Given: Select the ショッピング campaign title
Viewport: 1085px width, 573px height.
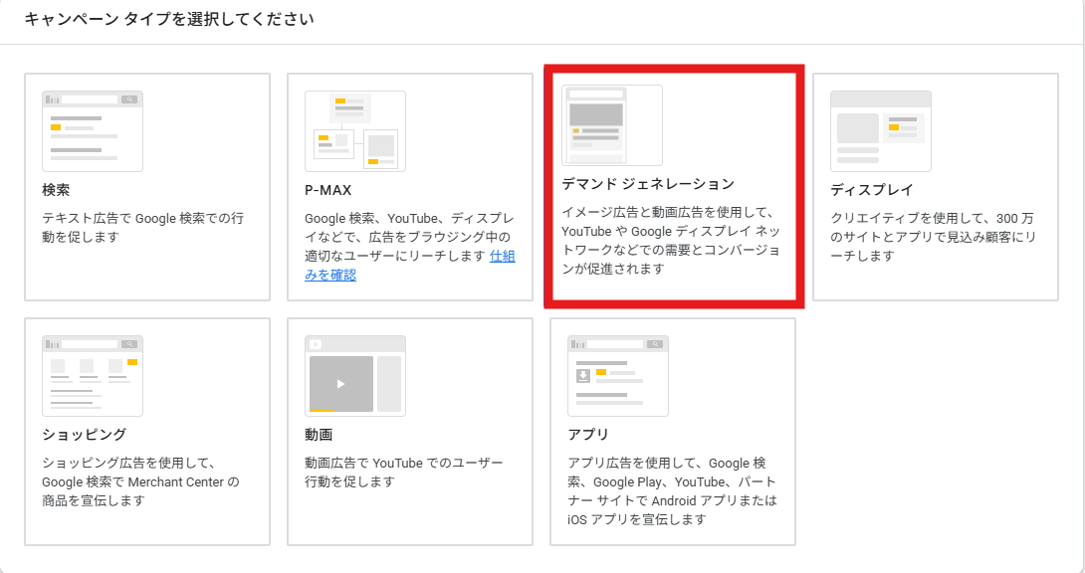Looking at the screenshot, I should (84, 434).
